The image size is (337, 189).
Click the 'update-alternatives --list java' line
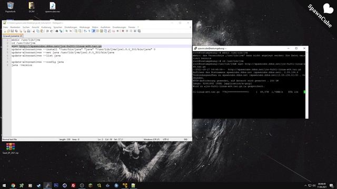pos(36,56)
